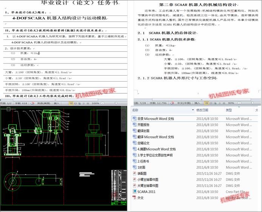Click word count 618 in status bar

tap(21, 103)
